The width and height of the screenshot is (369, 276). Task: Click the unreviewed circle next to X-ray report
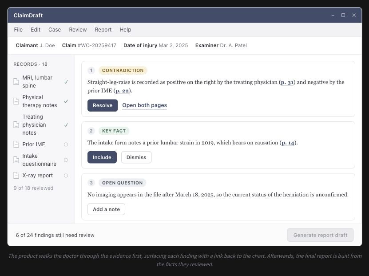point(66,176)
